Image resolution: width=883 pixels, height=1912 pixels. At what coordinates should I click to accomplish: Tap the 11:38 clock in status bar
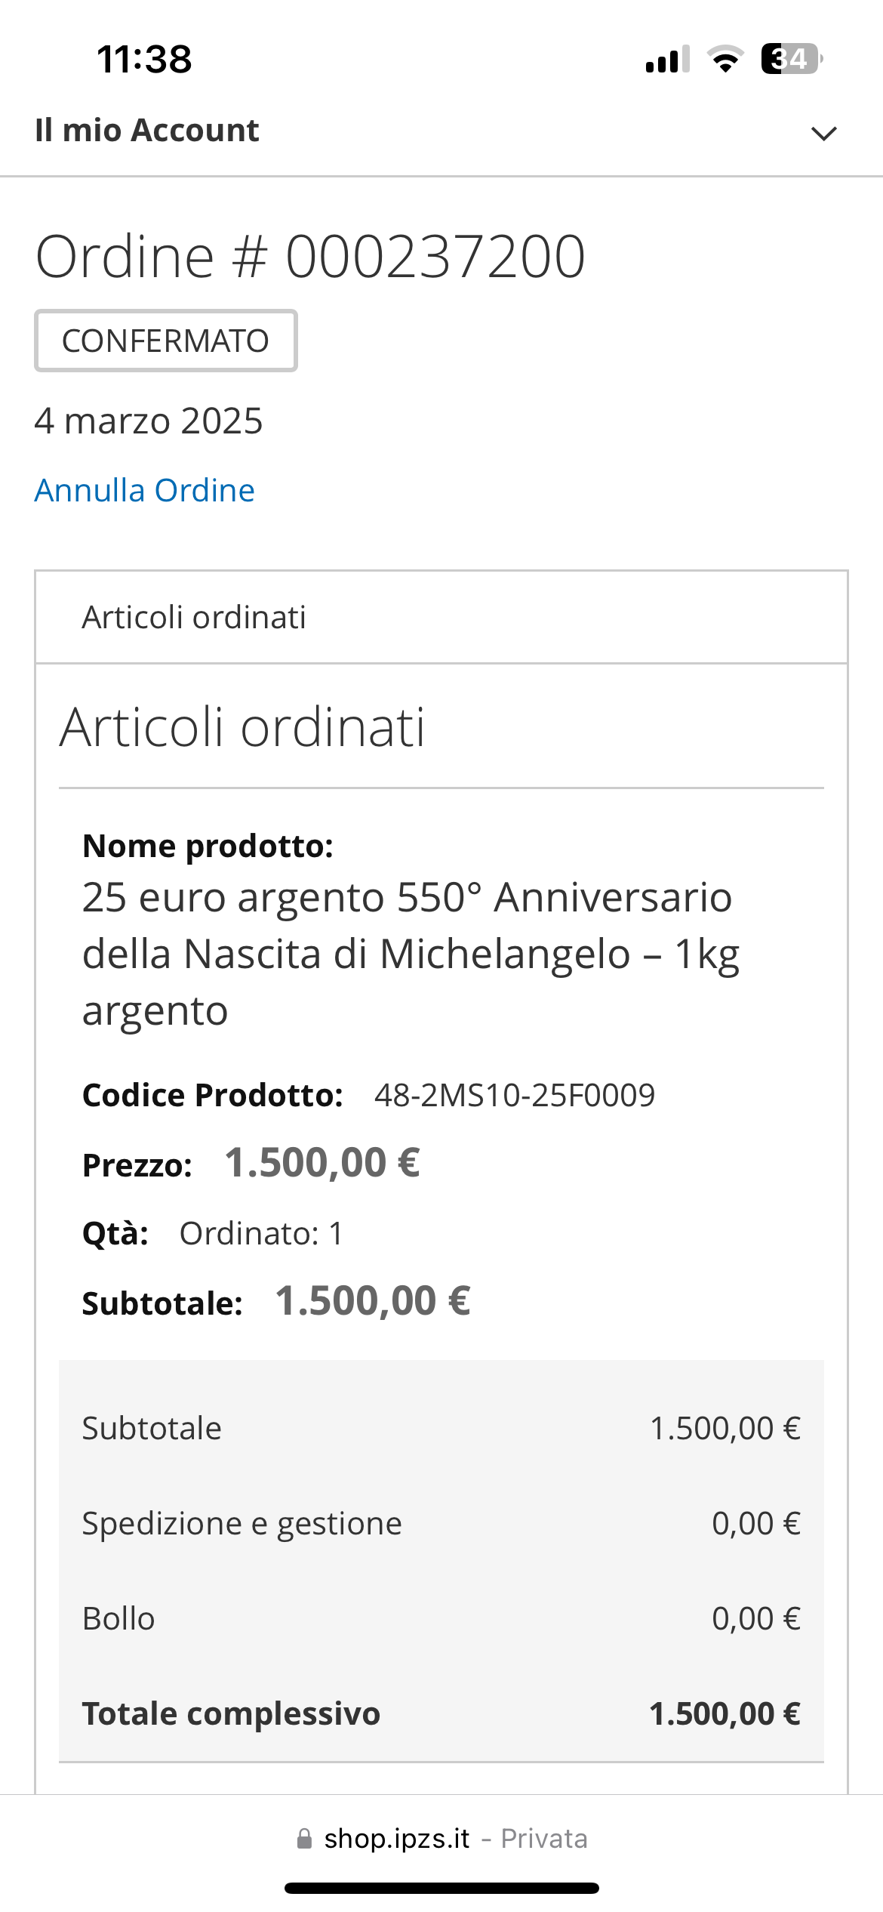pos(144,59)
